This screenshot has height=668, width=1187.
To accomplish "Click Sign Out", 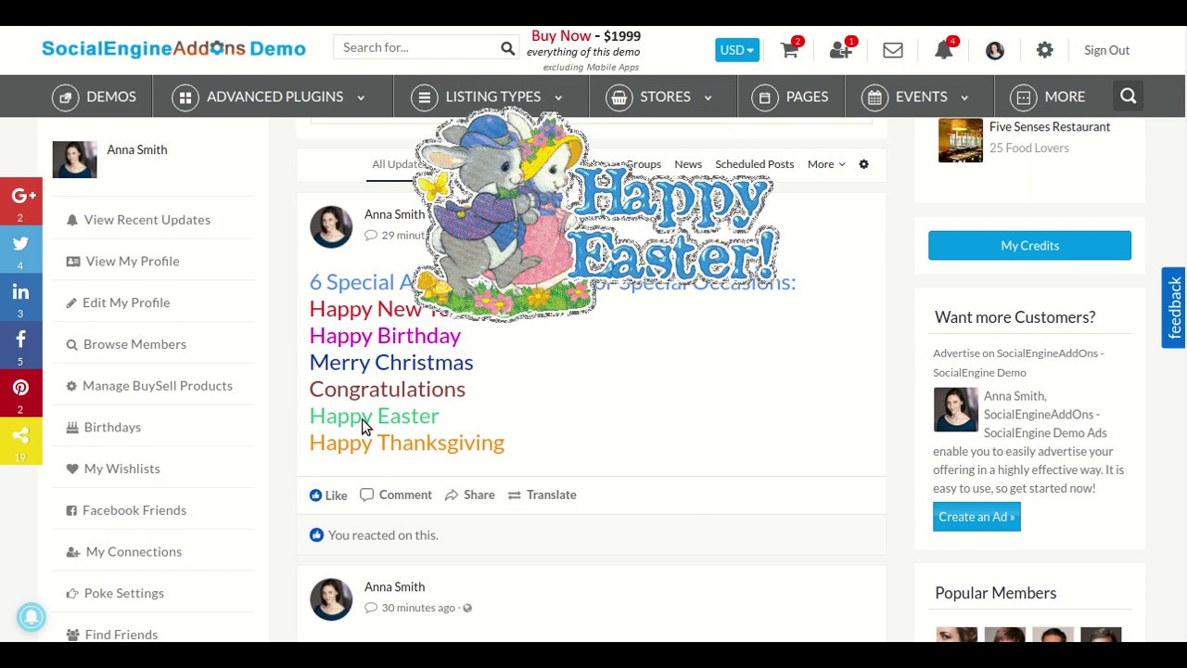I will pyautogui.click(x=1106, y=50).
